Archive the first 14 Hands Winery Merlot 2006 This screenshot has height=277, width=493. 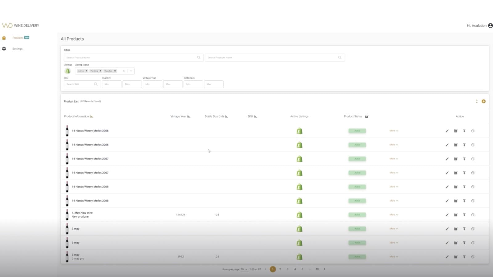click(456, 131)
